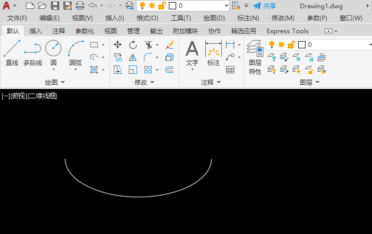Open the Arc tool dropdown arrow
This screenshot has height=234, width=372.
[76, 69]
